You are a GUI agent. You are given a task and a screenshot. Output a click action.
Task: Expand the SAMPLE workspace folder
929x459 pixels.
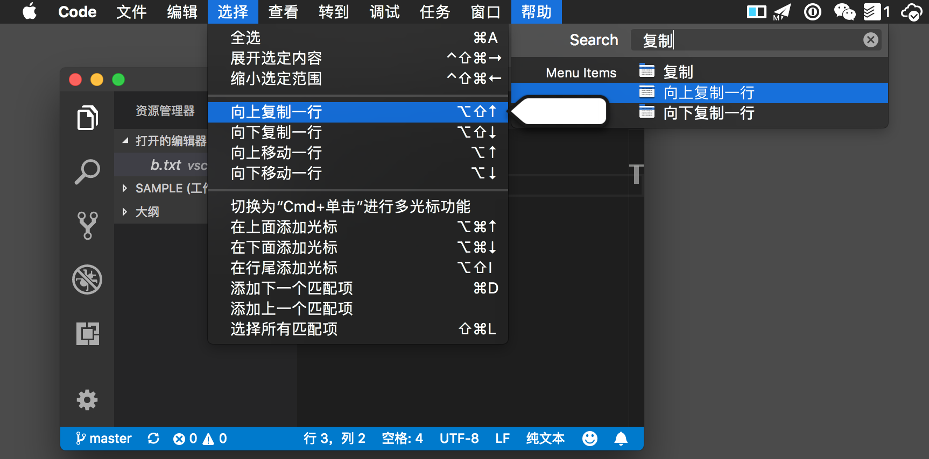tap(125, 188)
